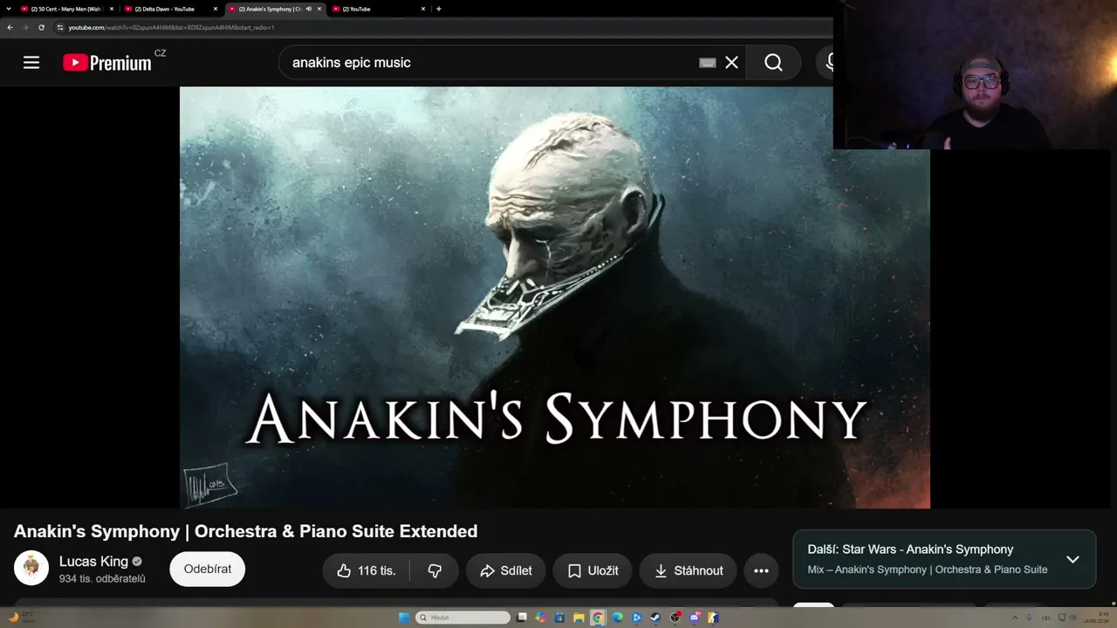The width and height of the screenshot is (1117, 628).
Task: Open Task View on the taskbar
Action: (522, 618)
